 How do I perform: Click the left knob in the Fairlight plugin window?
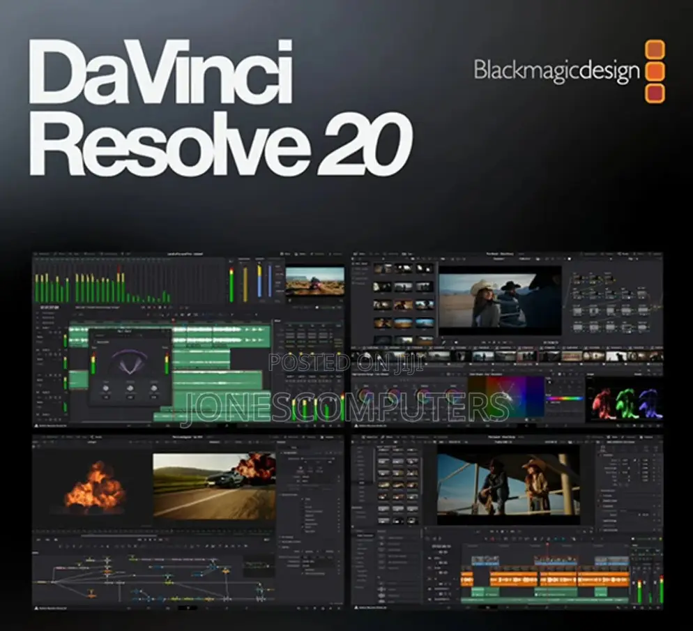pyautogui.click(x=106, y=388)
